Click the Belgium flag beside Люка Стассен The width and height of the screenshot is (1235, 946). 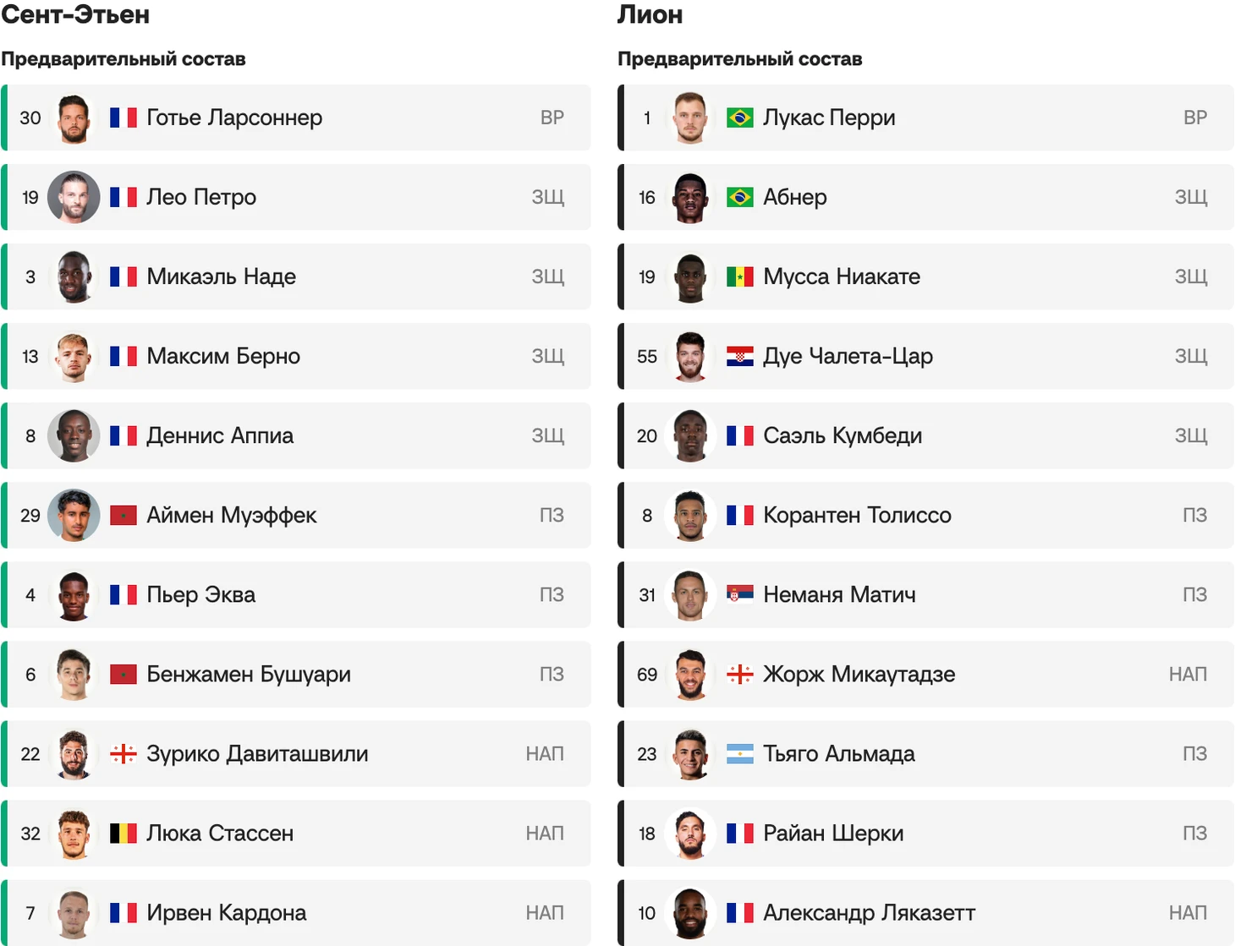pyautogui.click(x=124, y=833)
